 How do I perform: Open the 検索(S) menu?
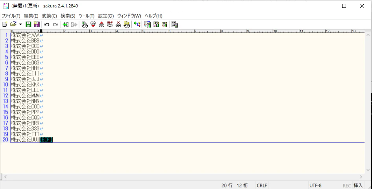point(68,16)
